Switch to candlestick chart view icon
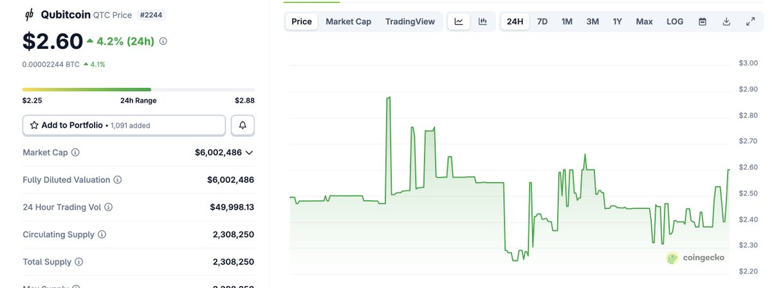 482,21
